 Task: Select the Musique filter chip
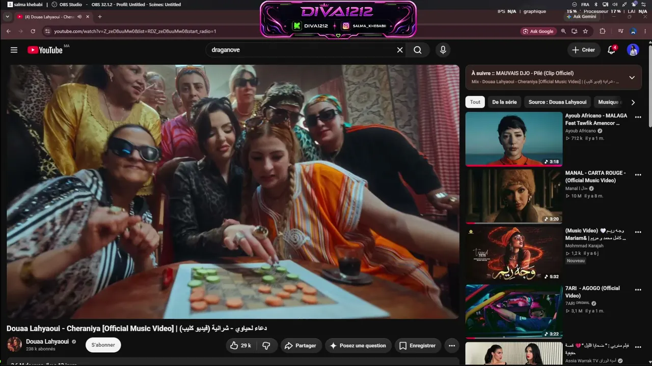click(x=608, y=102)
